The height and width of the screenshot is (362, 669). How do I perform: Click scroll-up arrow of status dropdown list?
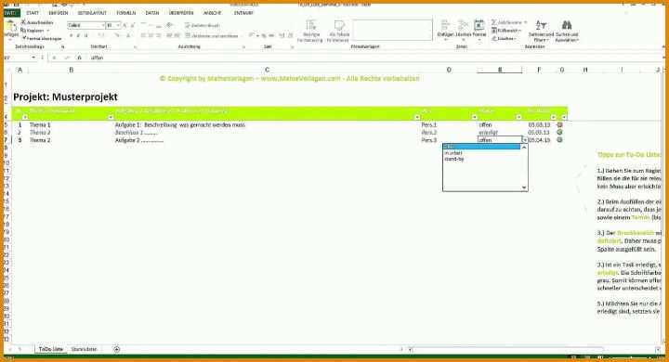524,147
